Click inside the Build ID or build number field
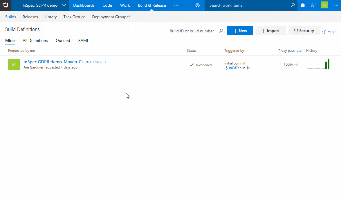This screenshot has width=341, height=201. 192,31
